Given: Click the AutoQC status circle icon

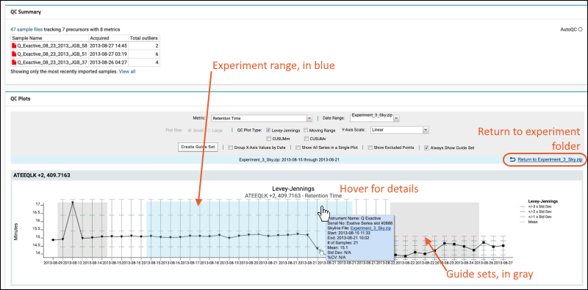Looking at the screenshot, I should click(x=580, y=29).
